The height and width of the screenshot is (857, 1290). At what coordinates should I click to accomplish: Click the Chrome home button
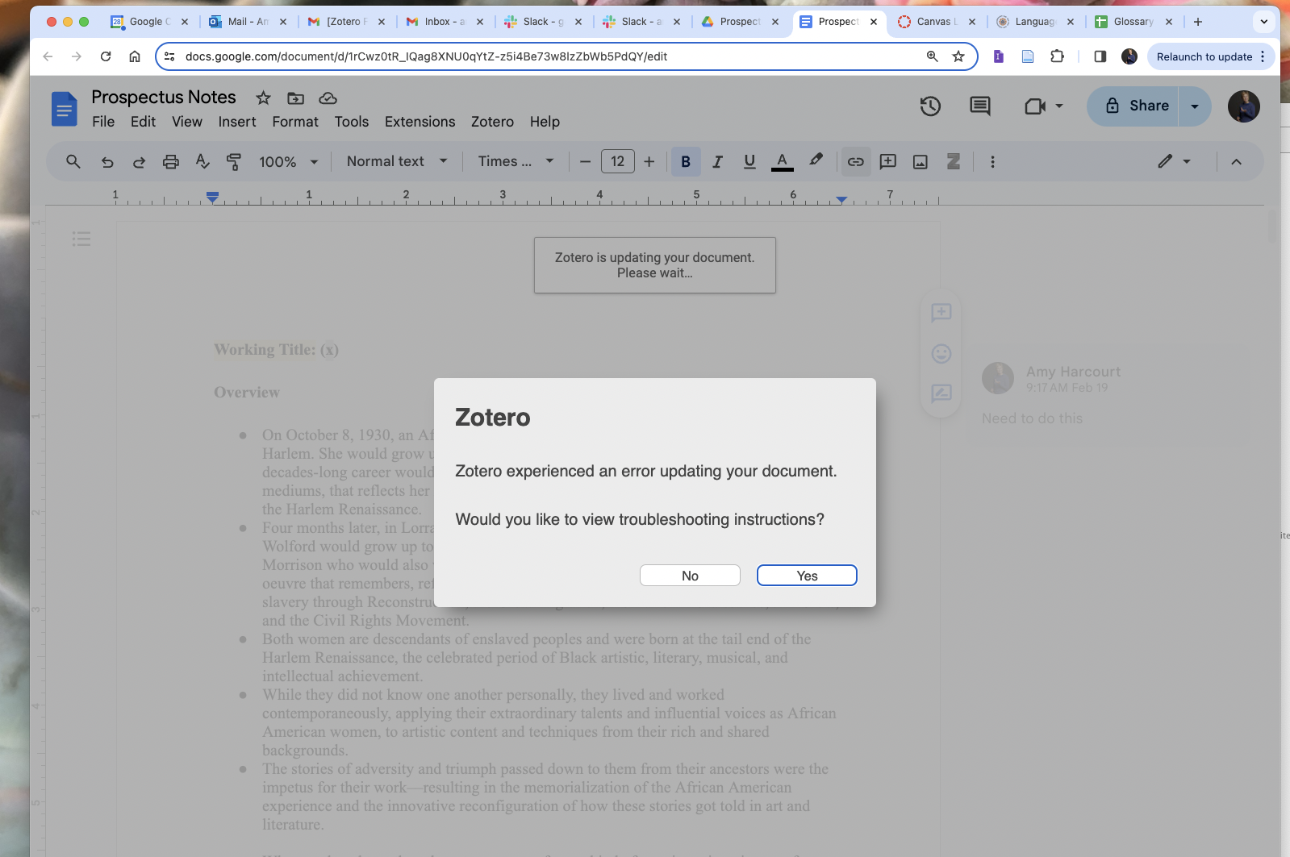(135, 56)
